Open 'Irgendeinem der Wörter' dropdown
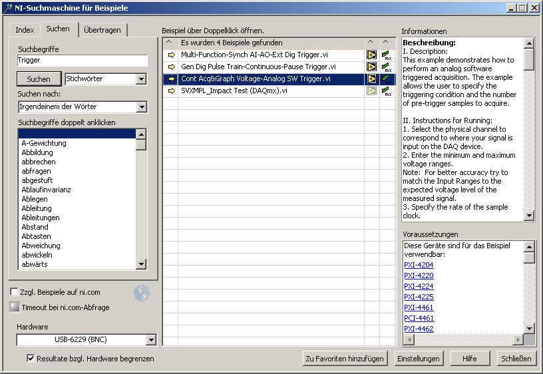Image resolution: width=543 pixels, height=374 pixels. 142,107
